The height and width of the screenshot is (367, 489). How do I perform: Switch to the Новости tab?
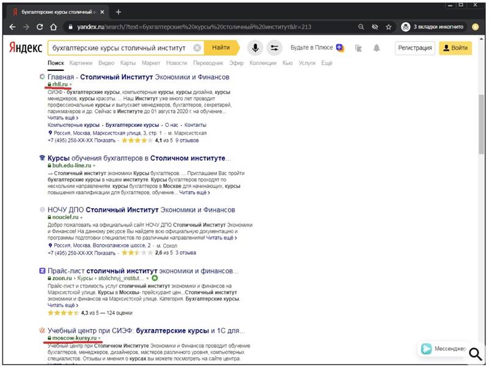[x=177, y=63]
